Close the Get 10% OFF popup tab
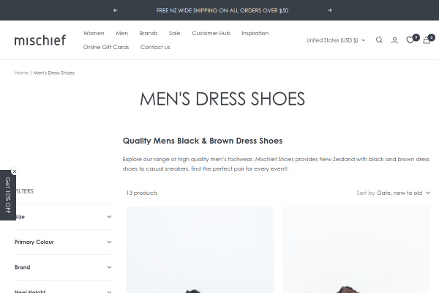The image size is (439, 293). [x=14, y=171]
